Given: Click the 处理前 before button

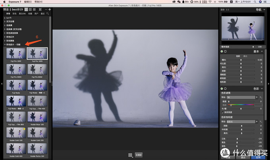Looking at the screenshot, I should 138,155.
